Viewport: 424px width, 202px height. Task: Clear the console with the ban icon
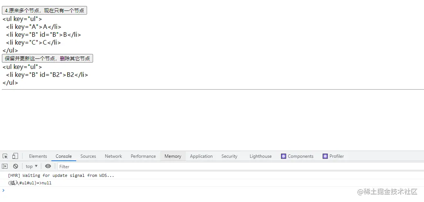(16, 166)
